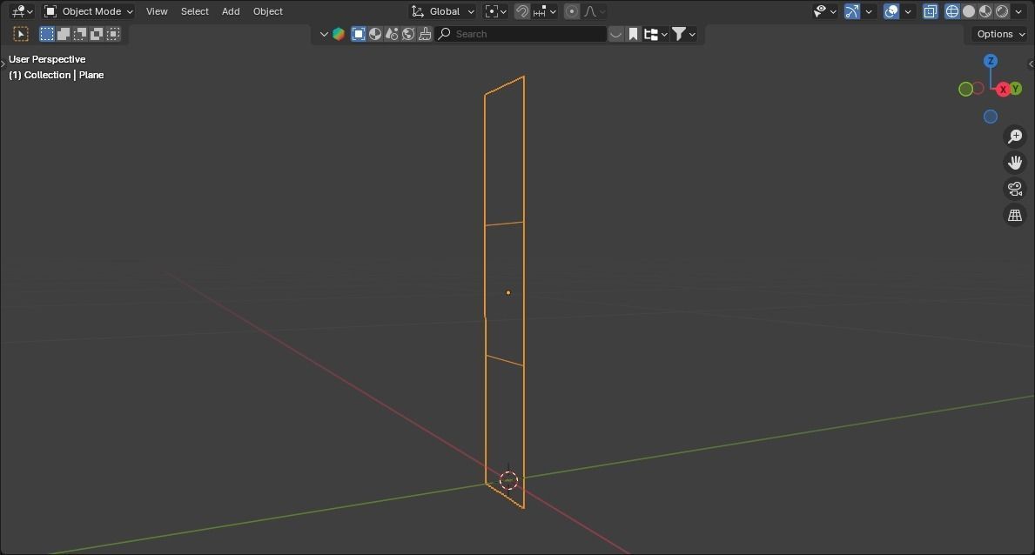Viewport: 1035px width, 555px height.
Task: Open the Object Mode dropdown
Action: point(89,11)
